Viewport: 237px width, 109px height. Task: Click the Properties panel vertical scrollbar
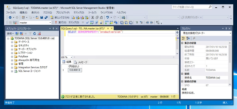230,64
